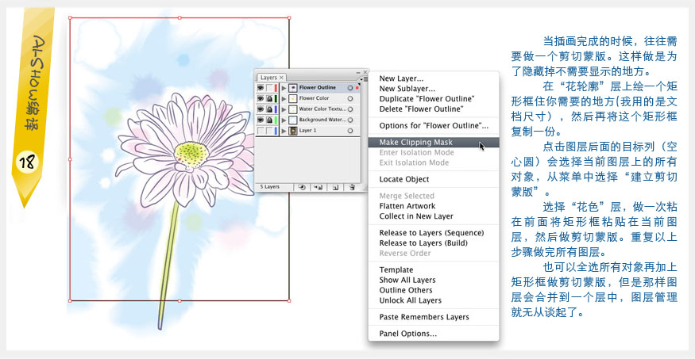Click the Water Color Texture target circle

pyautogui.click(x=350, y=109)
